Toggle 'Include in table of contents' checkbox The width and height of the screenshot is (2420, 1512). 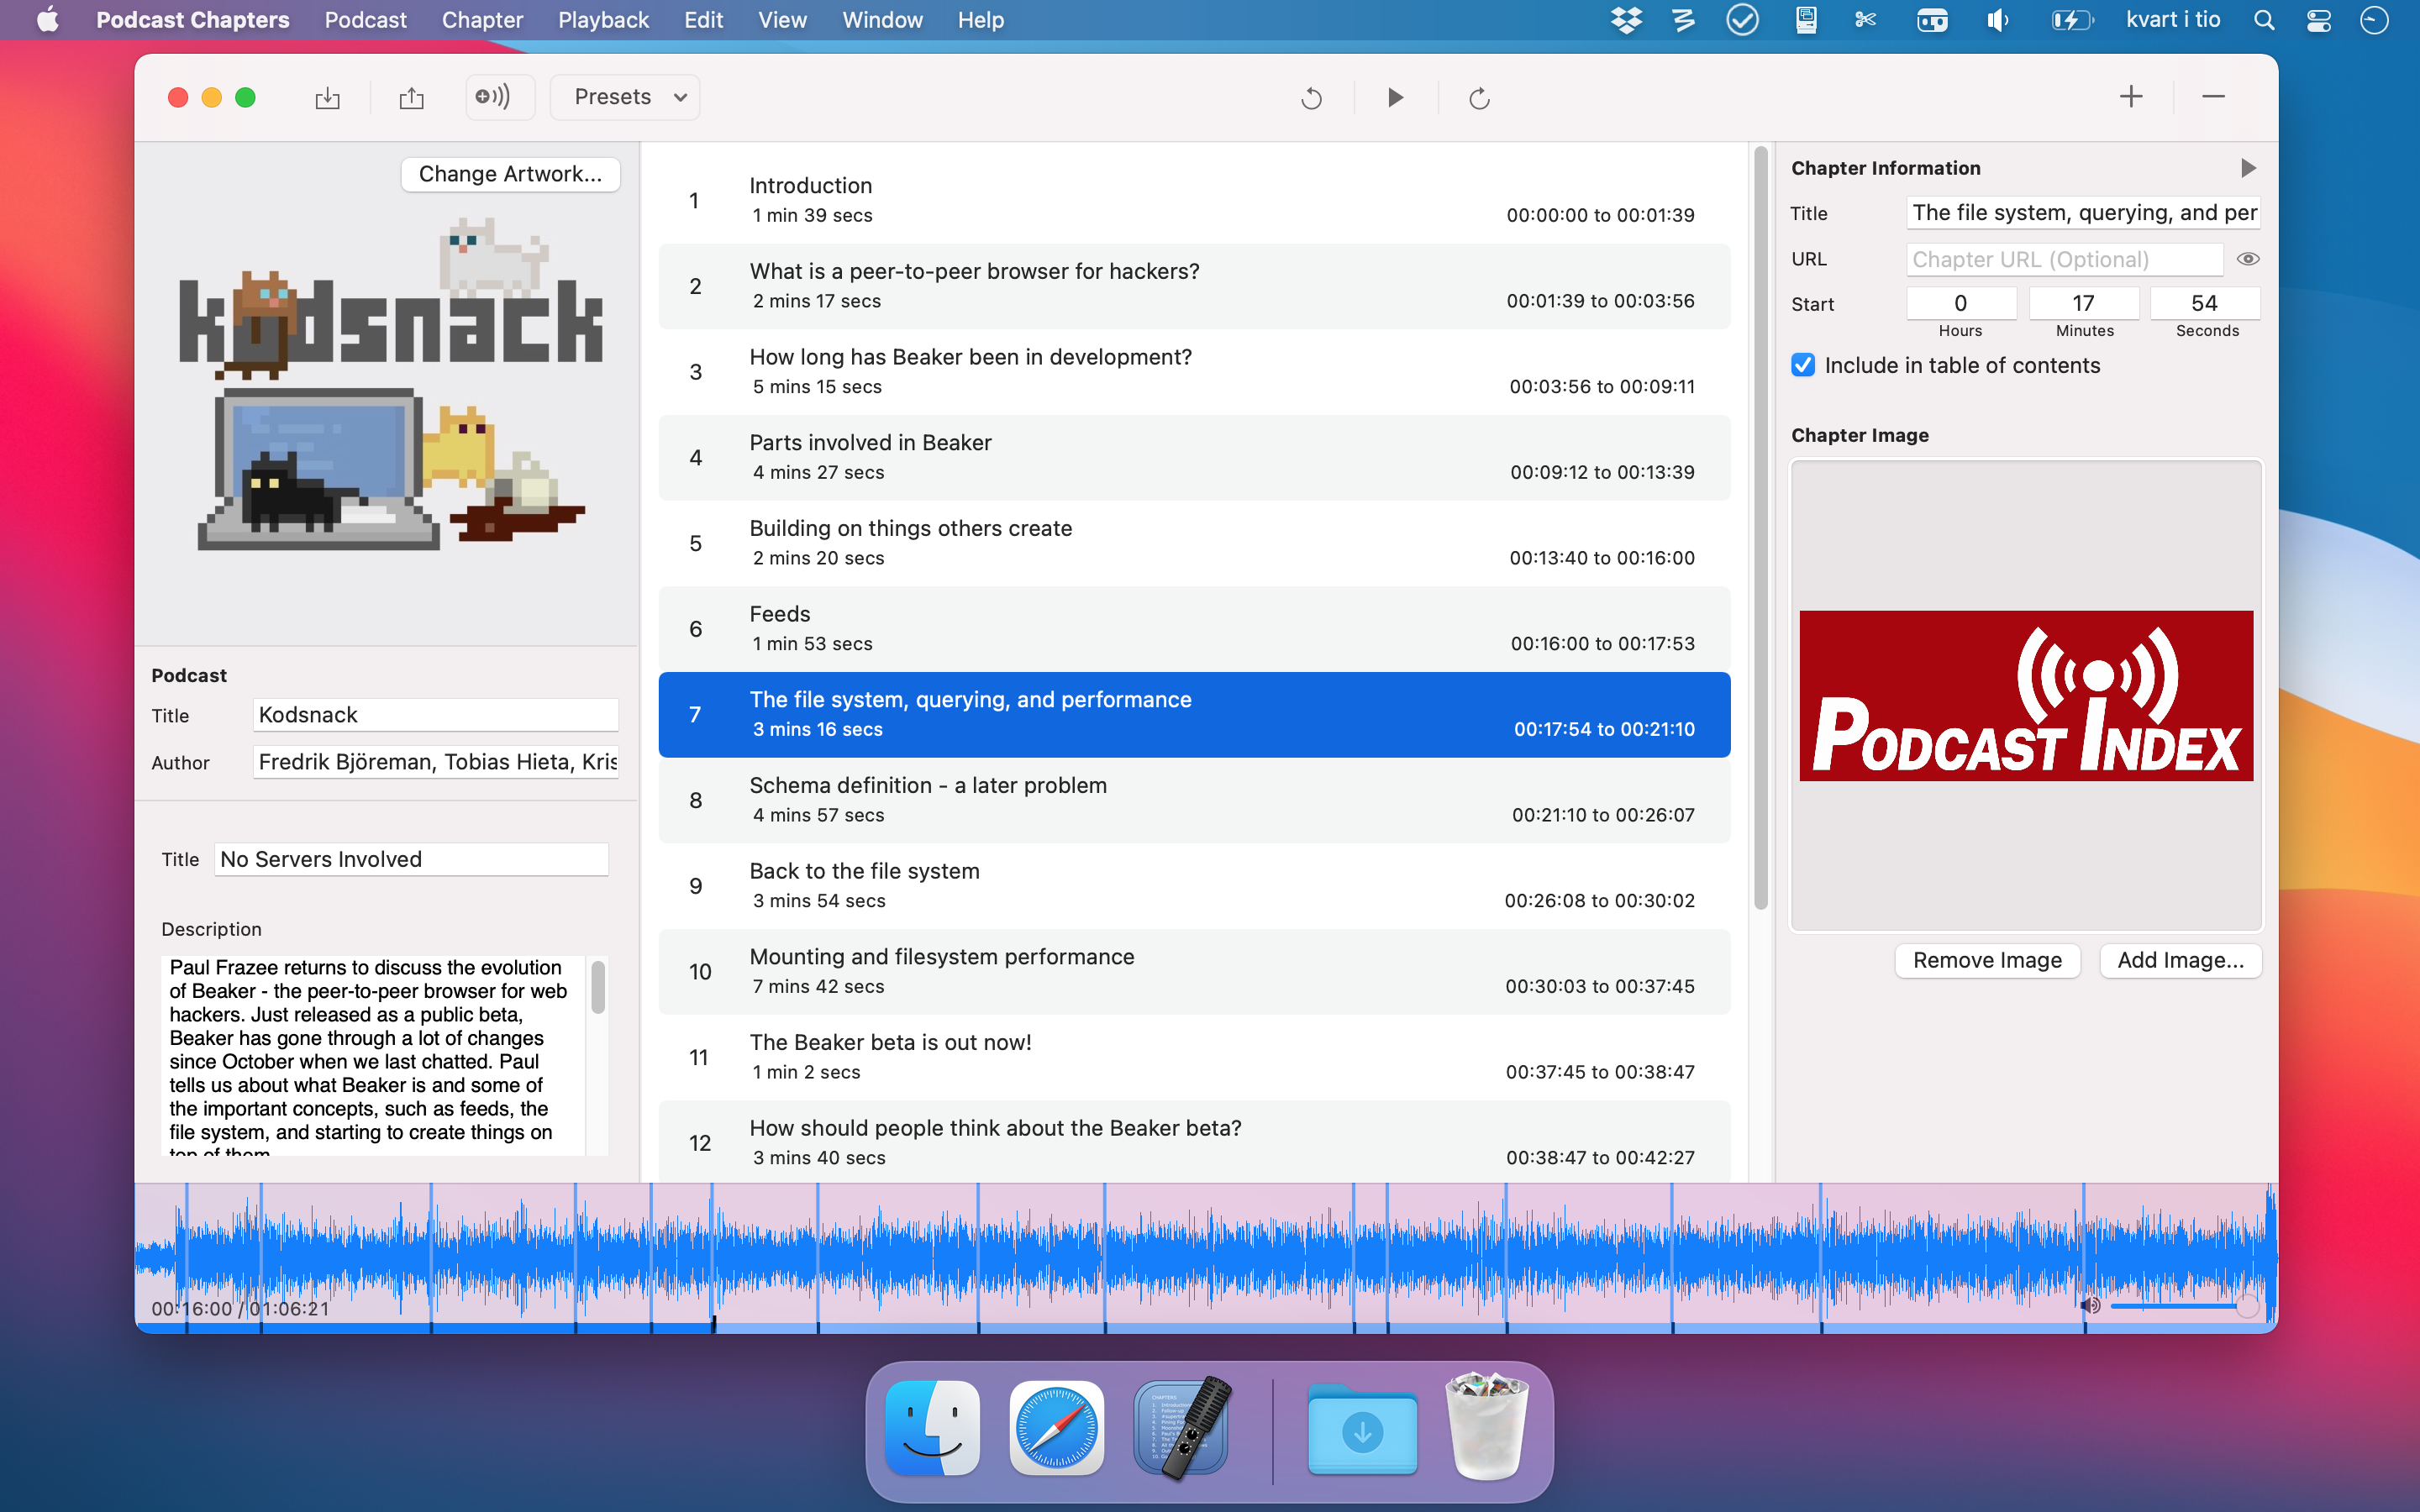(1802, 365)
